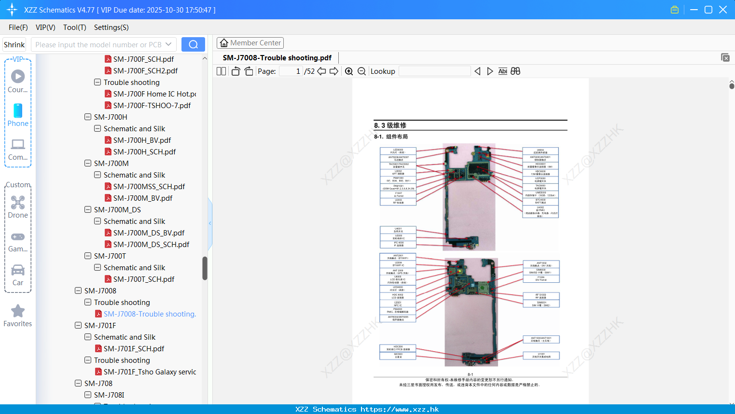
Task: Go to the previous page arrow
Action: tap(321, 71)
